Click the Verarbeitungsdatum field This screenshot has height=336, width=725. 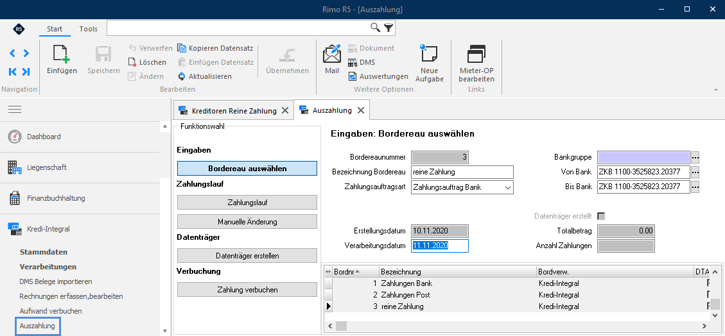click(440, 246)
